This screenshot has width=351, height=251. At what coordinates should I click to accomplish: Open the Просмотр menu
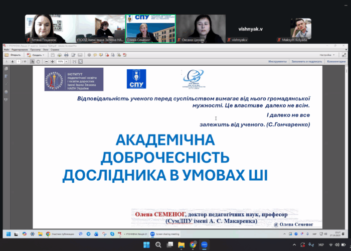click(x=35, y=50)
